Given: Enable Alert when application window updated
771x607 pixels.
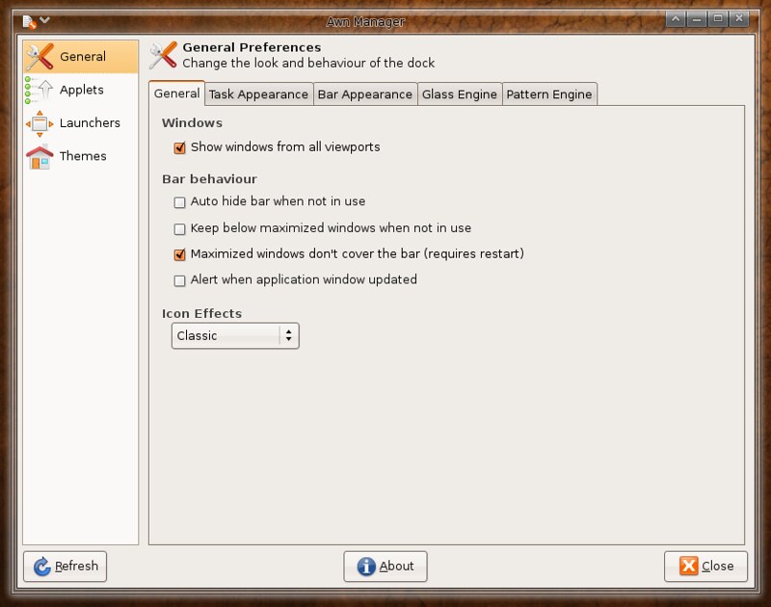Looking at the screenshot, I should 179,280.
